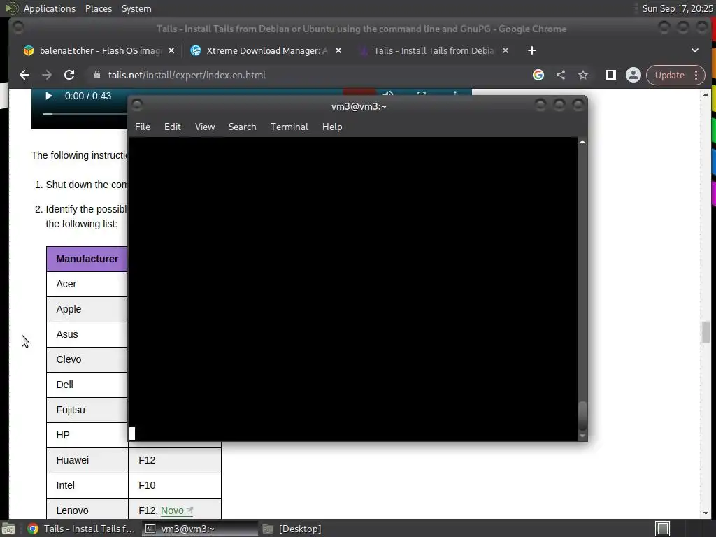Click Chrome window menu icon
This screenshot has height=537, width=716.
17,28
